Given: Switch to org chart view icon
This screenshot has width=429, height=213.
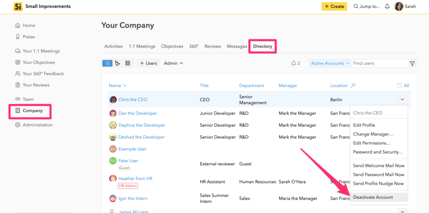Looking at the screenshot, I should [x=118, y=63].
